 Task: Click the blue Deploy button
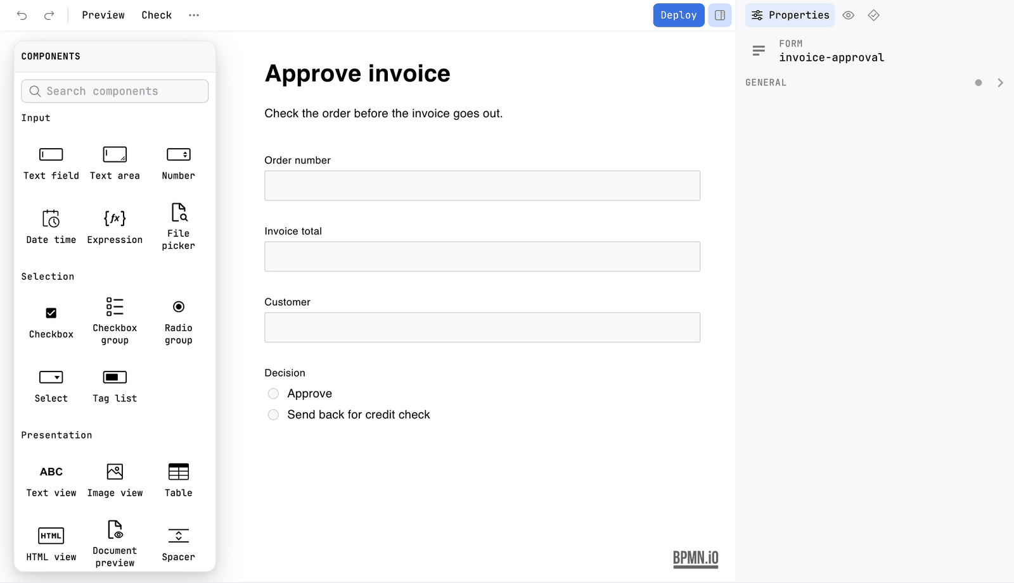pyautogui.click(x=679, y=15)
